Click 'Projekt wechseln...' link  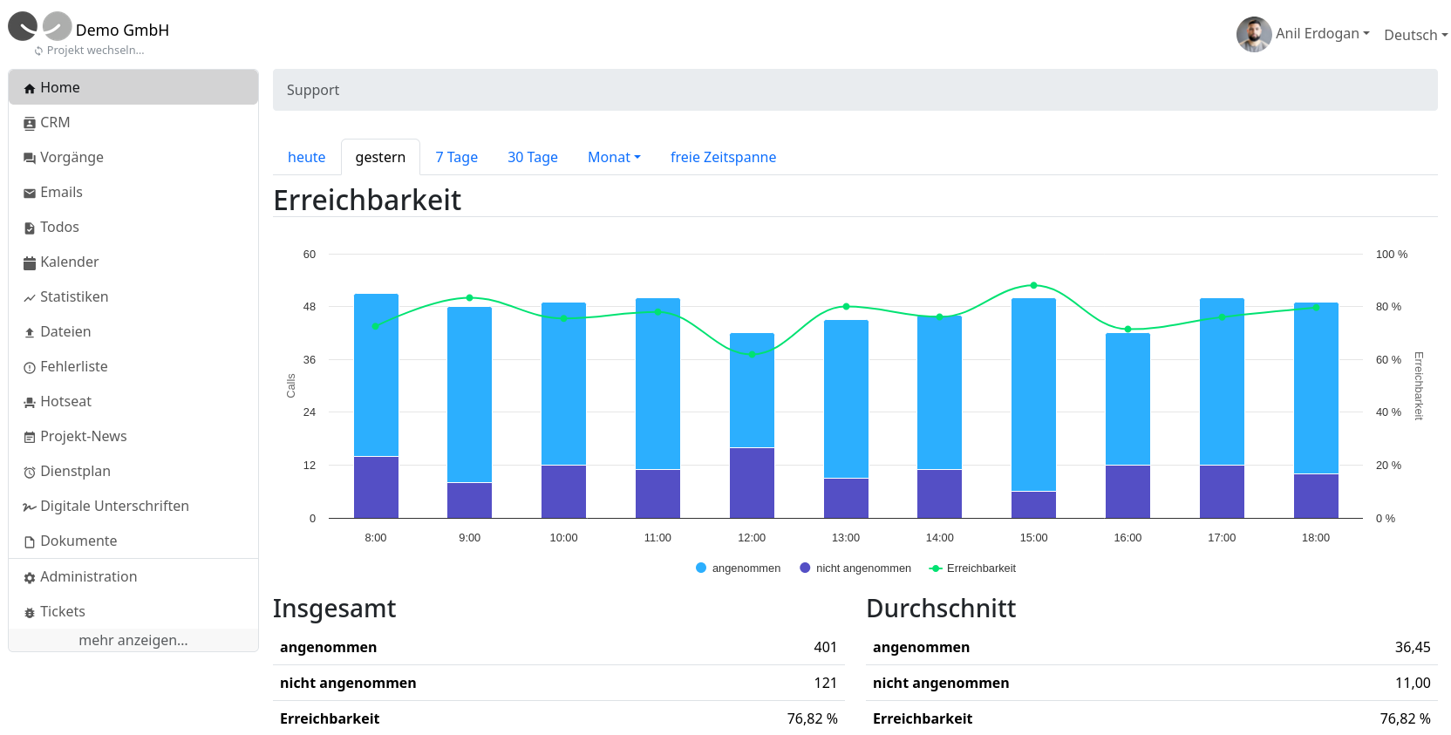(95, 51)
